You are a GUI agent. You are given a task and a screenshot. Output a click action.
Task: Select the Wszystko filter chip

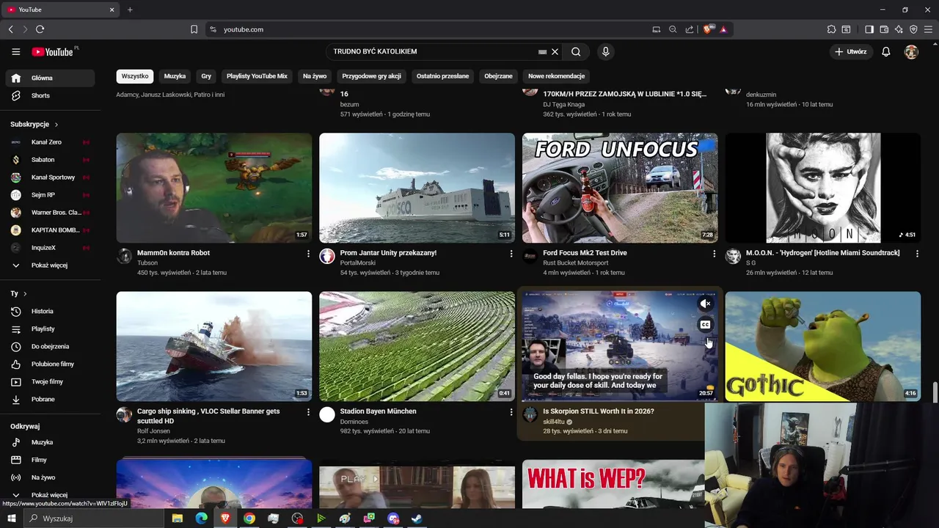[x=135, y=76]
